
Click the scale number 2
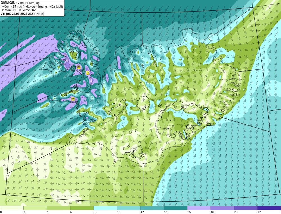24,212
